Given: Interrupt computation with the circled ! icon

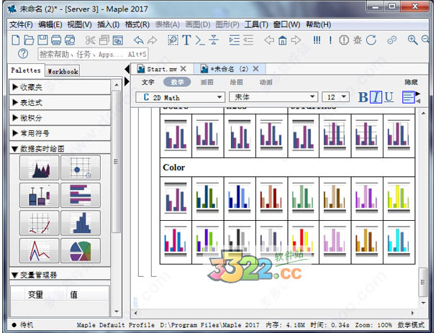Looking at the screenshot, I should (344, 40).
